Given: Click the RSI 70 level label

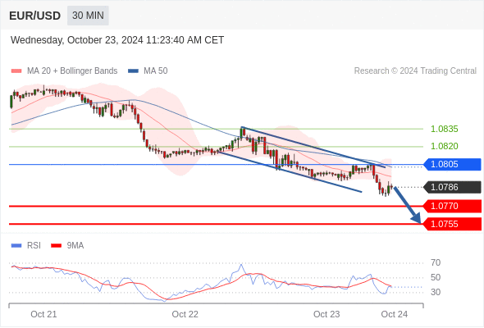Looking at the screenshot, I should 436,263.
